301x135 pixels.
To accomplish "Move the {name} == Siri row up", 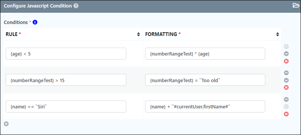I will [286, 99].
